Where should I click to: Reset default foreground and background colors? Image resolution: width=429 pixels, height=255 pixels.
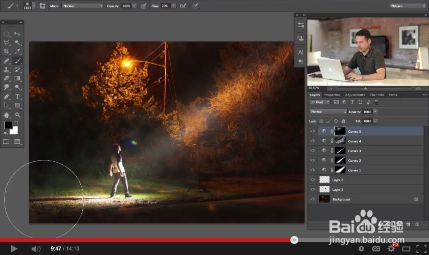click(6, 133)
